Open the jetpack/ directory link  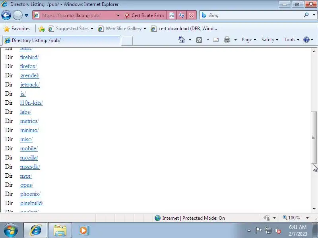(30, 84)
